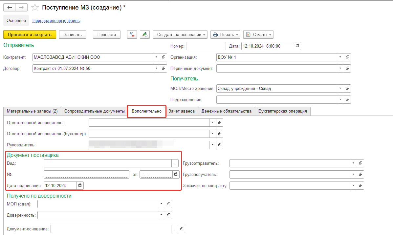This screenshot has height=235, width=393.
Task: Open calendar for supplier document 'от' date
Action: (x=176, y=174)
